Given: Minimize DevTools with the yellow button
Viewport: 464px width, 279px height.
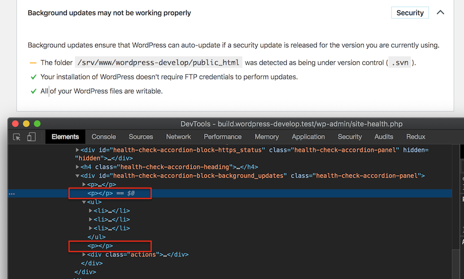Looking at the screenshot, I should tap(26, 124).
